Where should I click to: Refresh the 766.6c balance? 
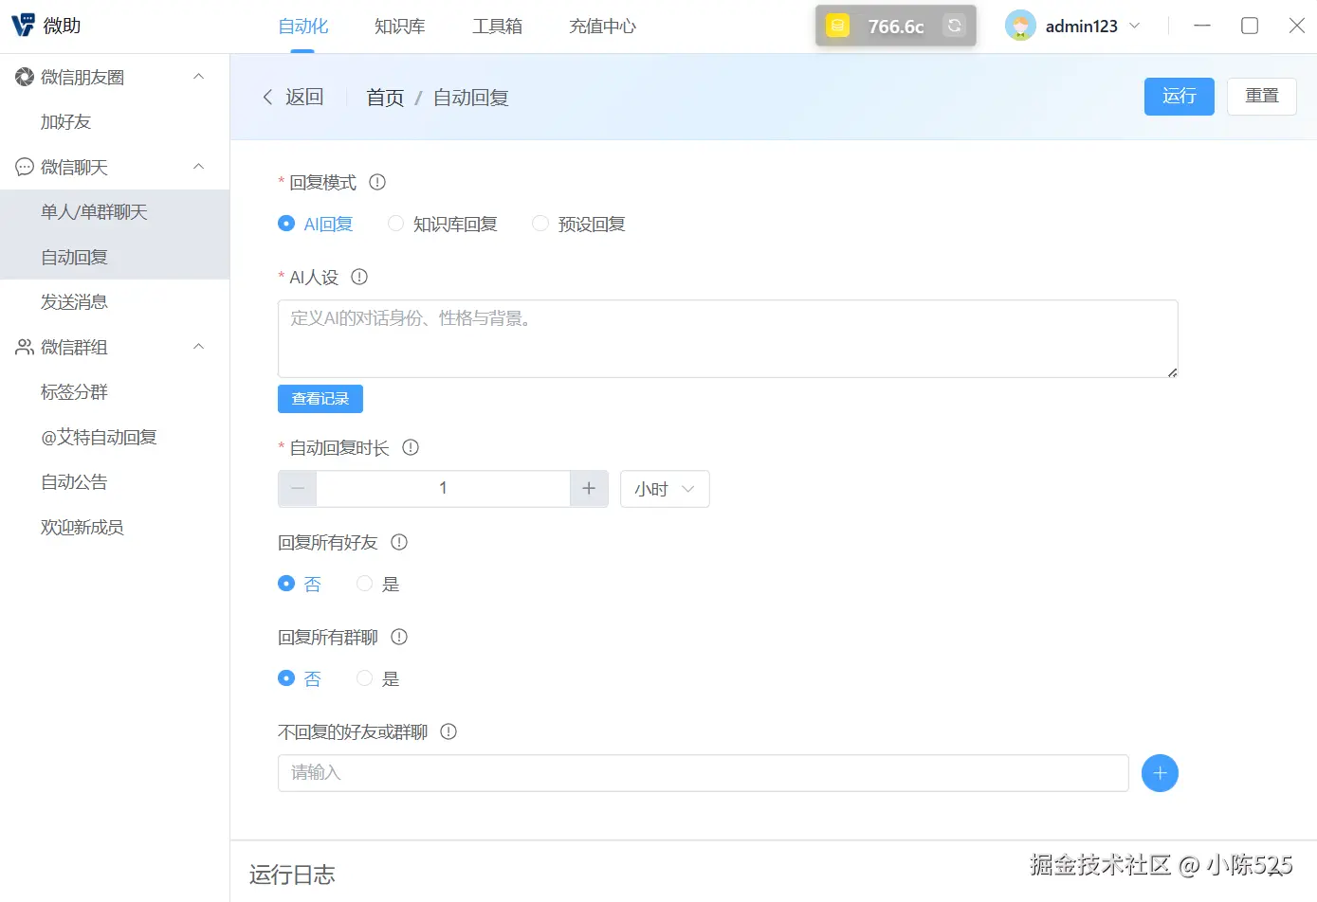954,26
